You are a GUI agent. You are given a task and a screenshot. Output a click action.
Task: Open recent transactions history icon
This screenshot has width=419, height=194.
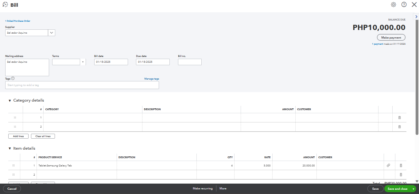[x=5, y=5]
